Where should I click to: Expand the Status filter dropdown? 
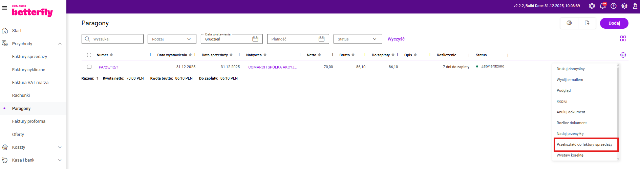click(x=358, y=39)
